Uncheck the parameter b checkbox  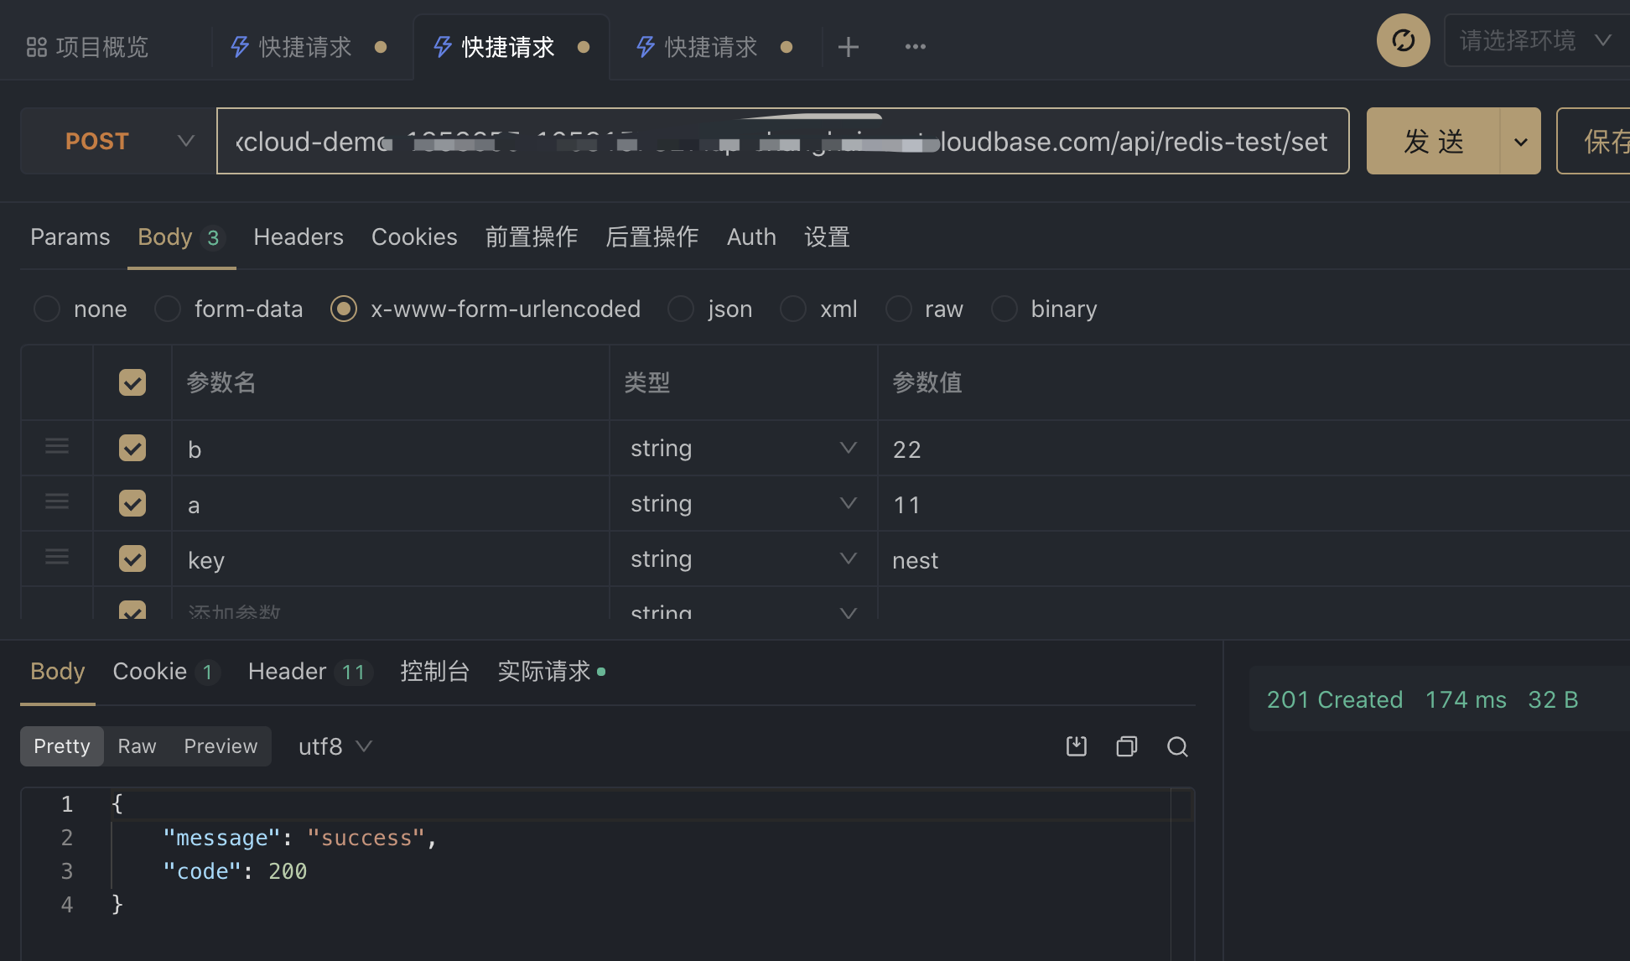click(132, 448)
